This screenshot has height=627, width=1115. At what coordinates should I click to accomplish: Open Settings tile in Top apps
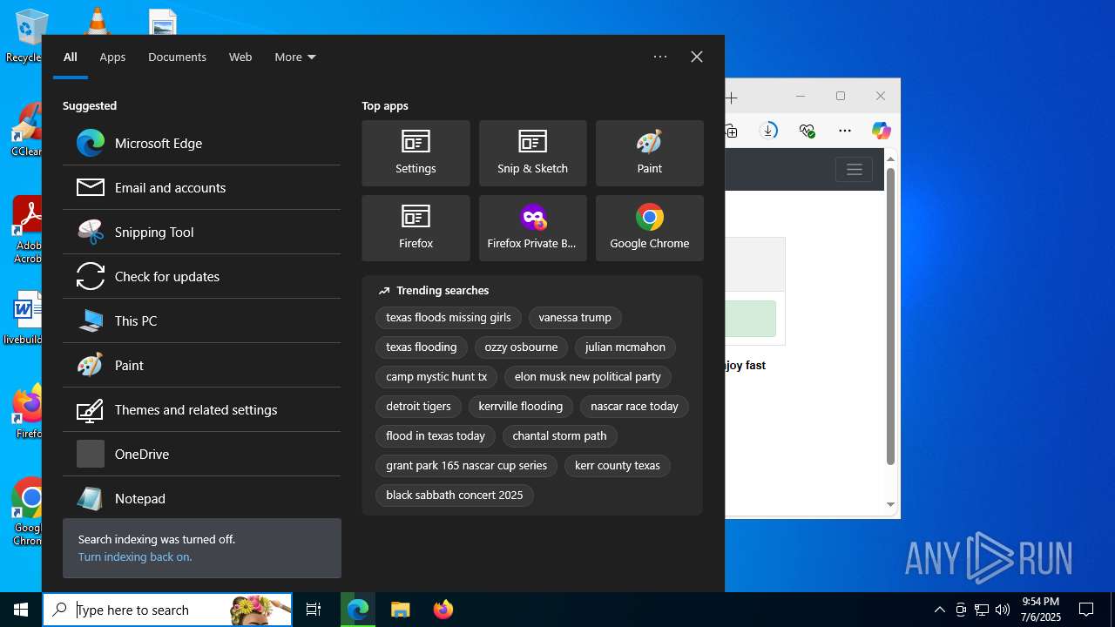pos(416,153)
